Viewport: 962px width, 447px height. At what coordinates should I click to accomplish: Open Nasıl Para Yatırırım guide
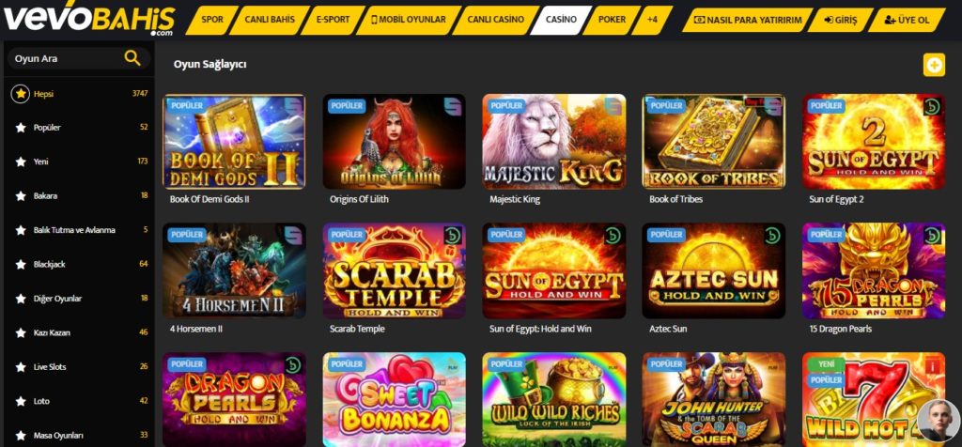pyautogui.click(x=748, y=21)
